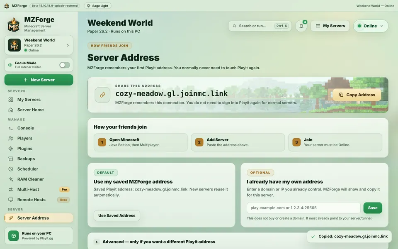
Task: Click the Ctrl K shortcut hint
Action: [x=282, y=26]
